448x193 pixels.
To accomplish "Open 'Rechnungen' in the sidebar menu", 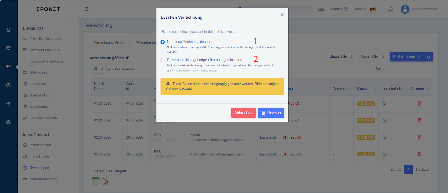I will (x=39, y=168).
